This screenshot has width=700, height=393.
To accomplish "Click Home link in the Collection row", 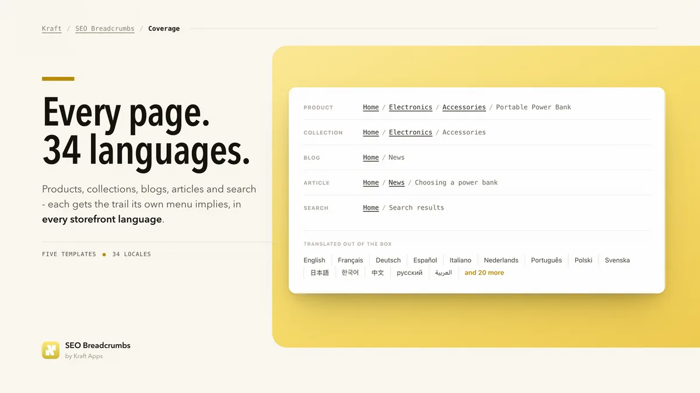I will 371,132.
